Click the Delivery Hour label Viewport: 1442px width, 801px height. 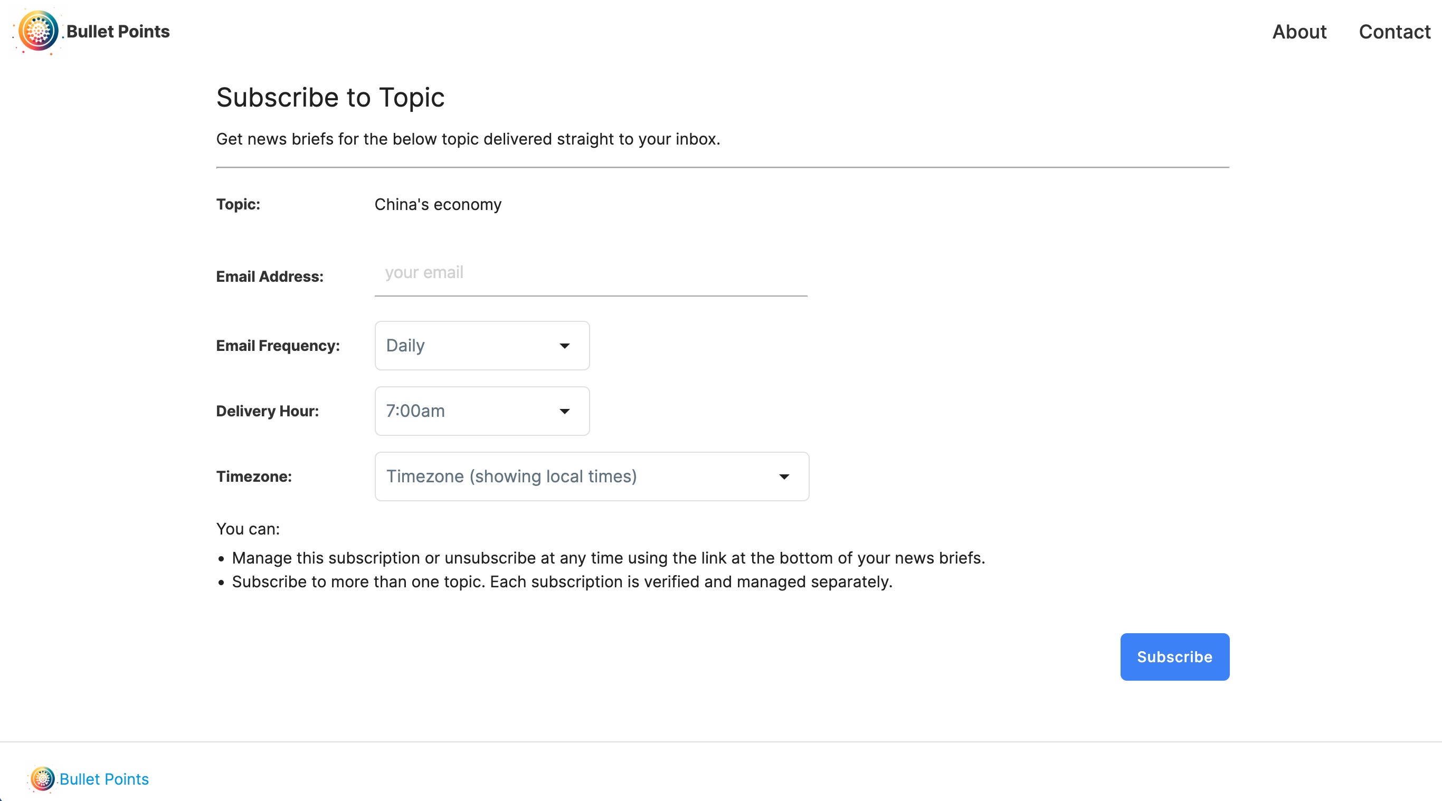coord(268,412)
